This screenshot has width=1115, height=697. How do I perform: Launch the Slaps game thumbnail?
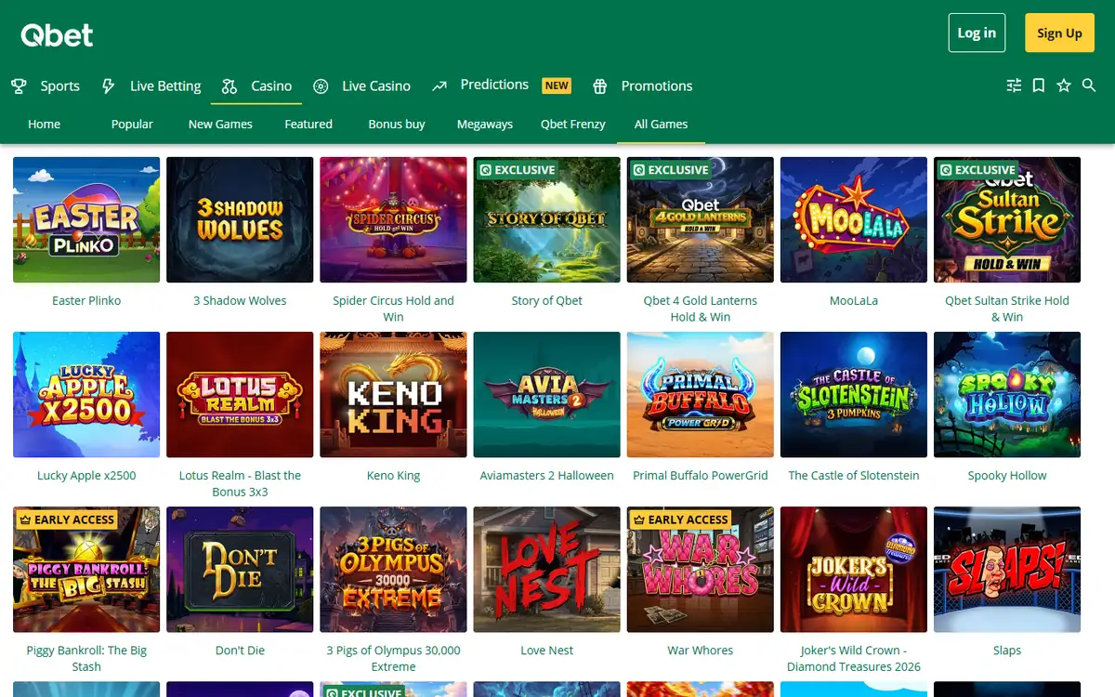point(1007,570)
